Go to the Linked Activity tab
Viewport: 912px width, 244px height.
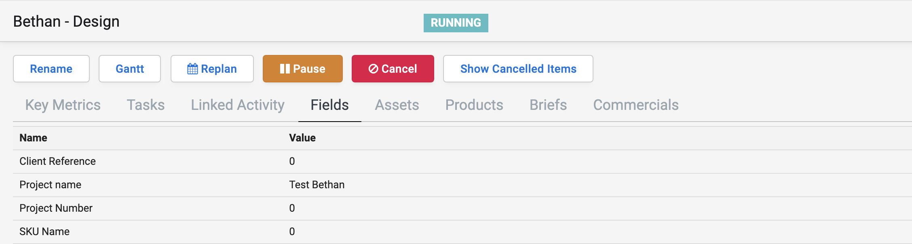click(x=238, y=105)
